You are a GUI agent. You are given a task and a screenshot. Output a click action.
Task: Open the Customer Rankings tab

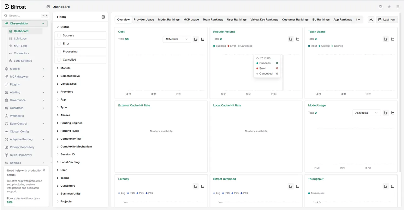coord(295,20)
